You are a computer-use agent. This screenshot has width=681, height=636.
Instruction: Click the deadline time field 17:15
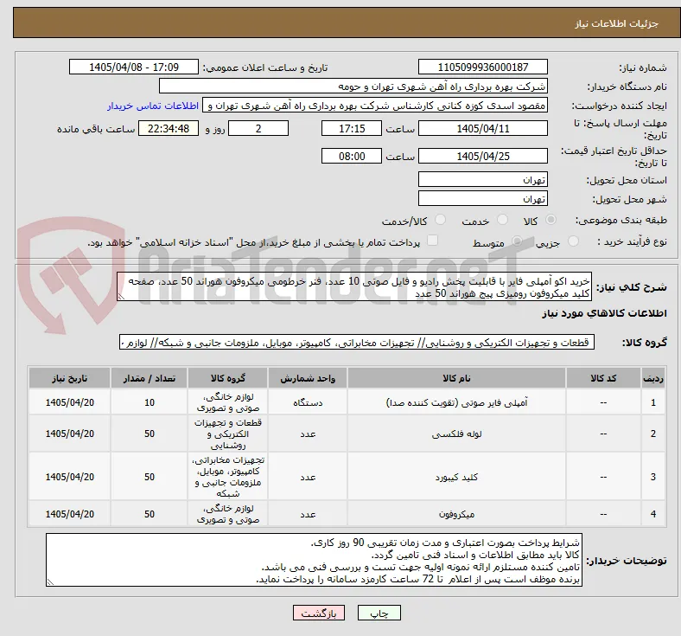tap(352, 128)
